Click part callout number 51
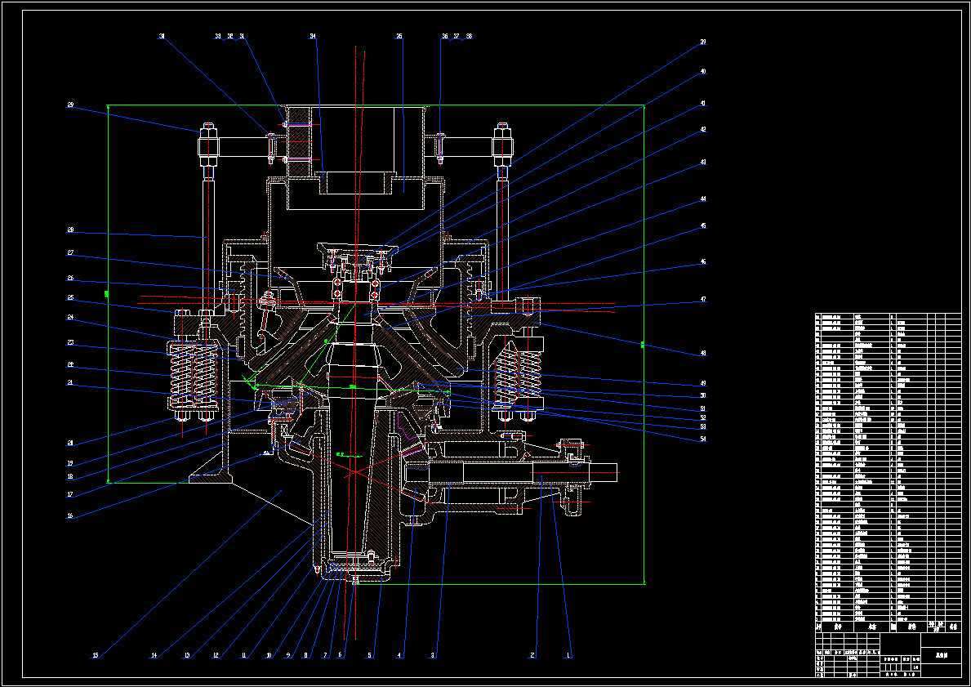This screenshot has height=687, width=971. tap(703, 408)
